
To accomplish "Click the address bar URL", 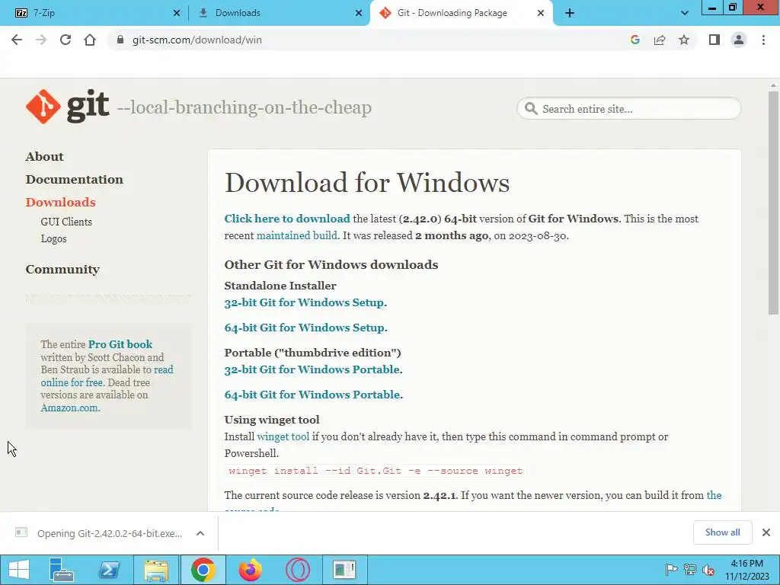I will click(x=197, y=40).
